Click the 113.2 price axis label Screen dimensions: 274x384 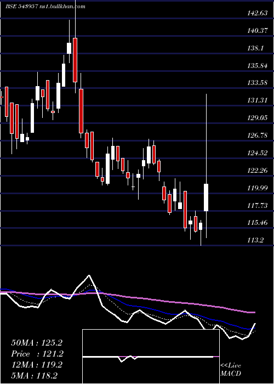pos(255,240)
